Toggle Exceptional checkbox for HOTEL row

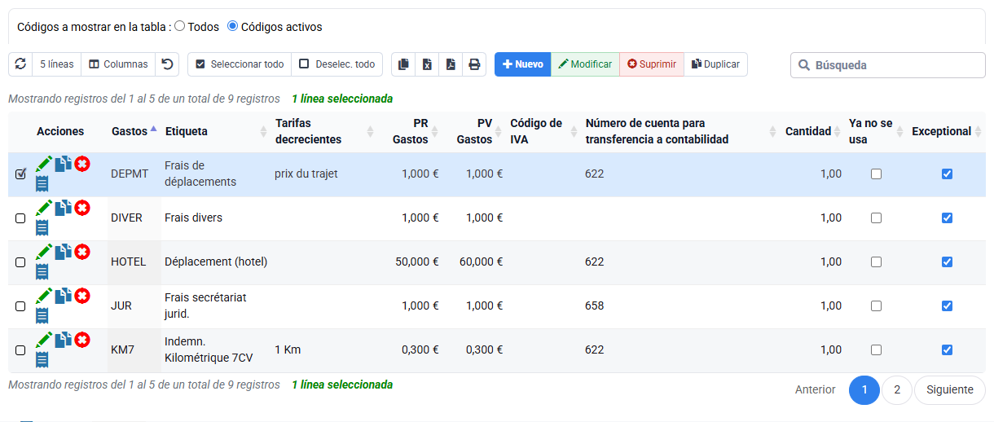coord(947,262)
